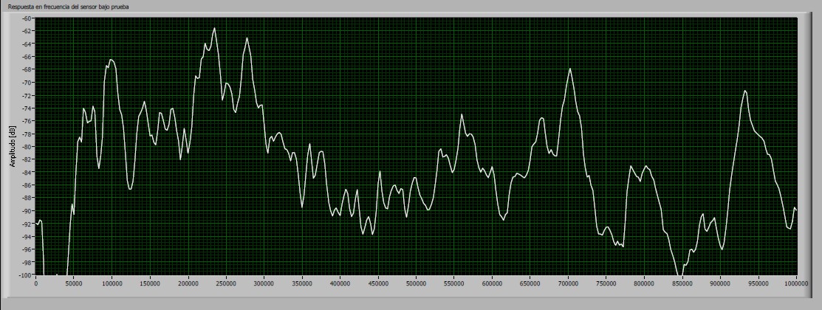Click the -78 Y-axis tick label
The height and width of the screenshot is (310, 822).
(x=28, y=134)
